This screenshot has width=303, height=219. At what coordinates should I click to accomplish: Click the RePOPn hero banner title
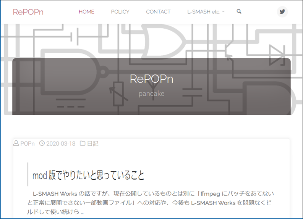[151, 79]
